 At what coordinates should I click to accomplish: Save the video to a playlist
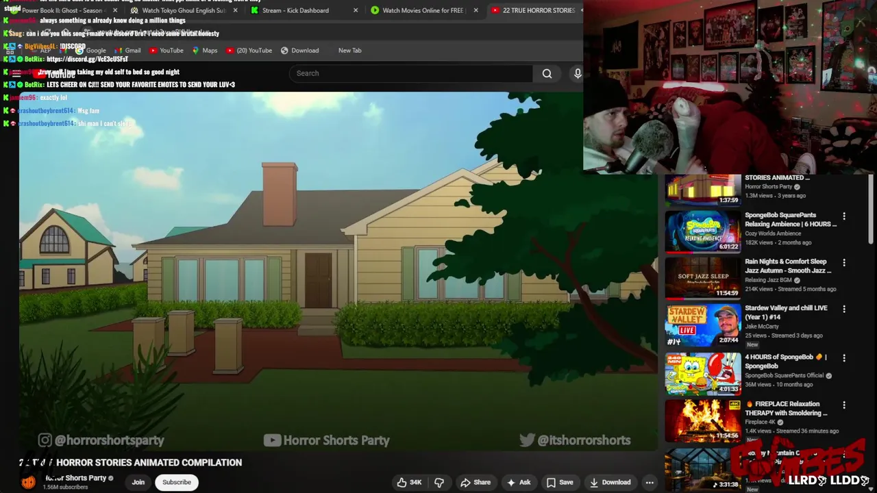click(x=559, y=482)
